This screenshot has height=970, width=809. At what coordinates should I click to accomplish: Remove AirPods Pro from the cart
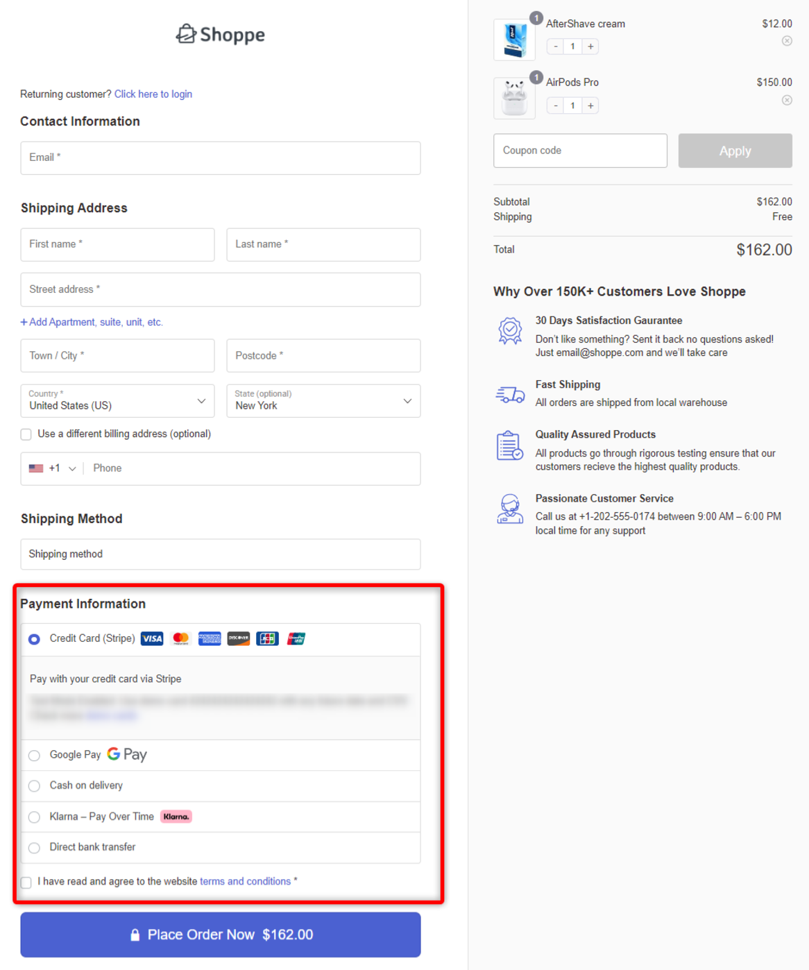(786, 100)
